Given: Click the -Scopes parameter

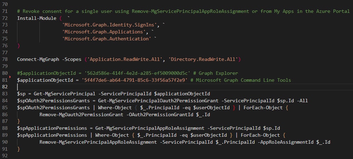Looking at the screenshot, I should tap(72, 59).
